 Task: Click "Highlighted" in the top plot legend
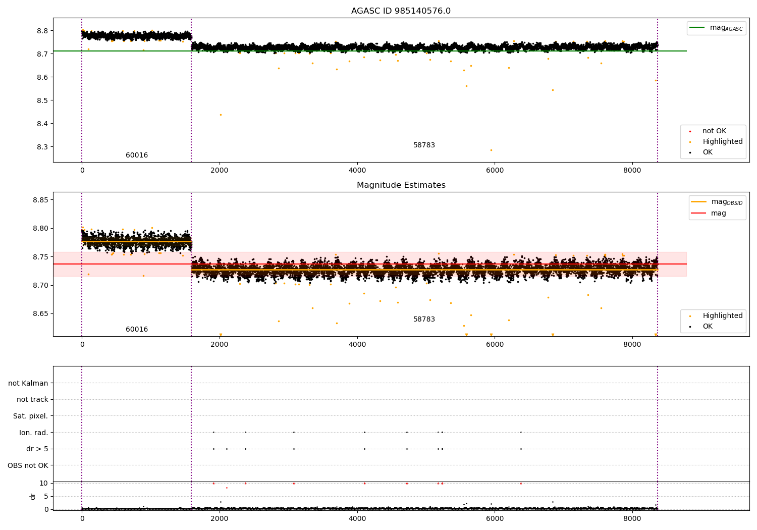tap(723, 142)
